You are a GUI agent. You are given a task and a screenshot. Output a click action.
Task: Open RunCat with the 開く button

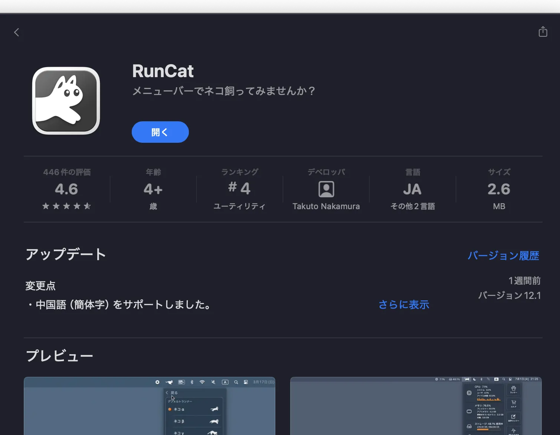(160, 132)
